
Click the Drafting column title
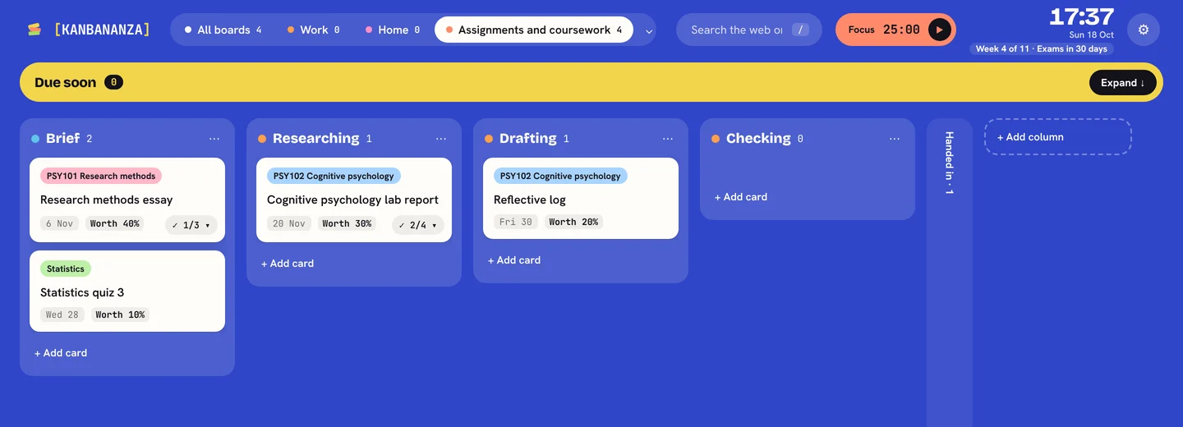click(x=528, y=138)
